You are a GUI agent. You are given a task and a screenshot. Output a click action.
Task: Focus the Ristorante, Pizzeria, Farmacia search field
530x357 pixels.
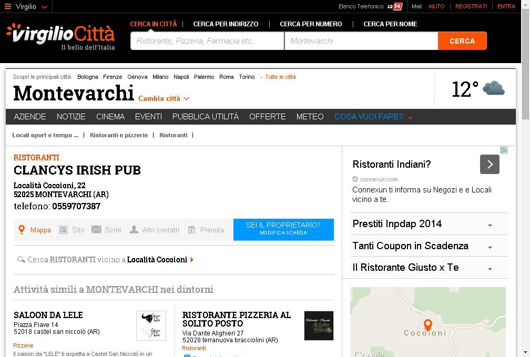pyautogui.click(x=207, y=41)
